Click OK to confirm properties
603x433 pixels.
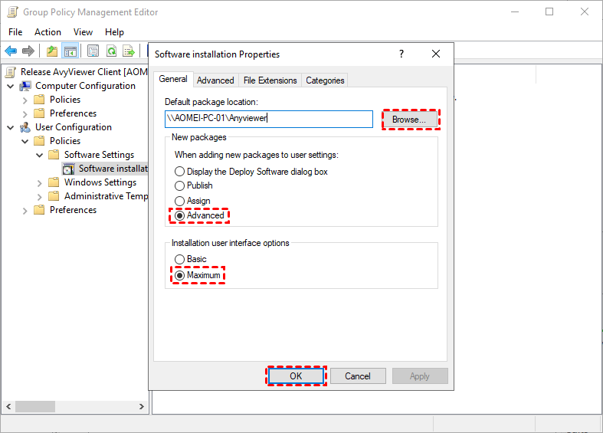[x=296, y=376]
